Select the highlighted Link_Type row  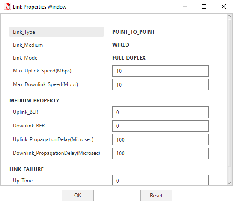tap(57, 32)
